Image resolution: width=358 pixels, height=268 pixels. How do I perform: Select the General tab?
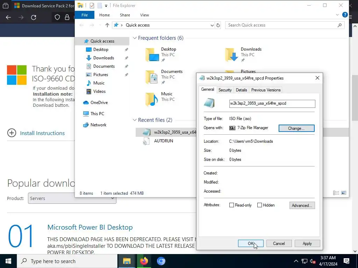(208, 89)
